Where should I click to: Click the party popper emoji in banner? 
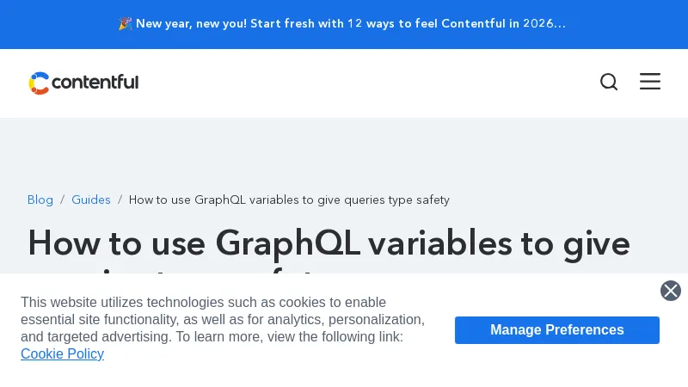pyautogui.click(x=125, y=24)
